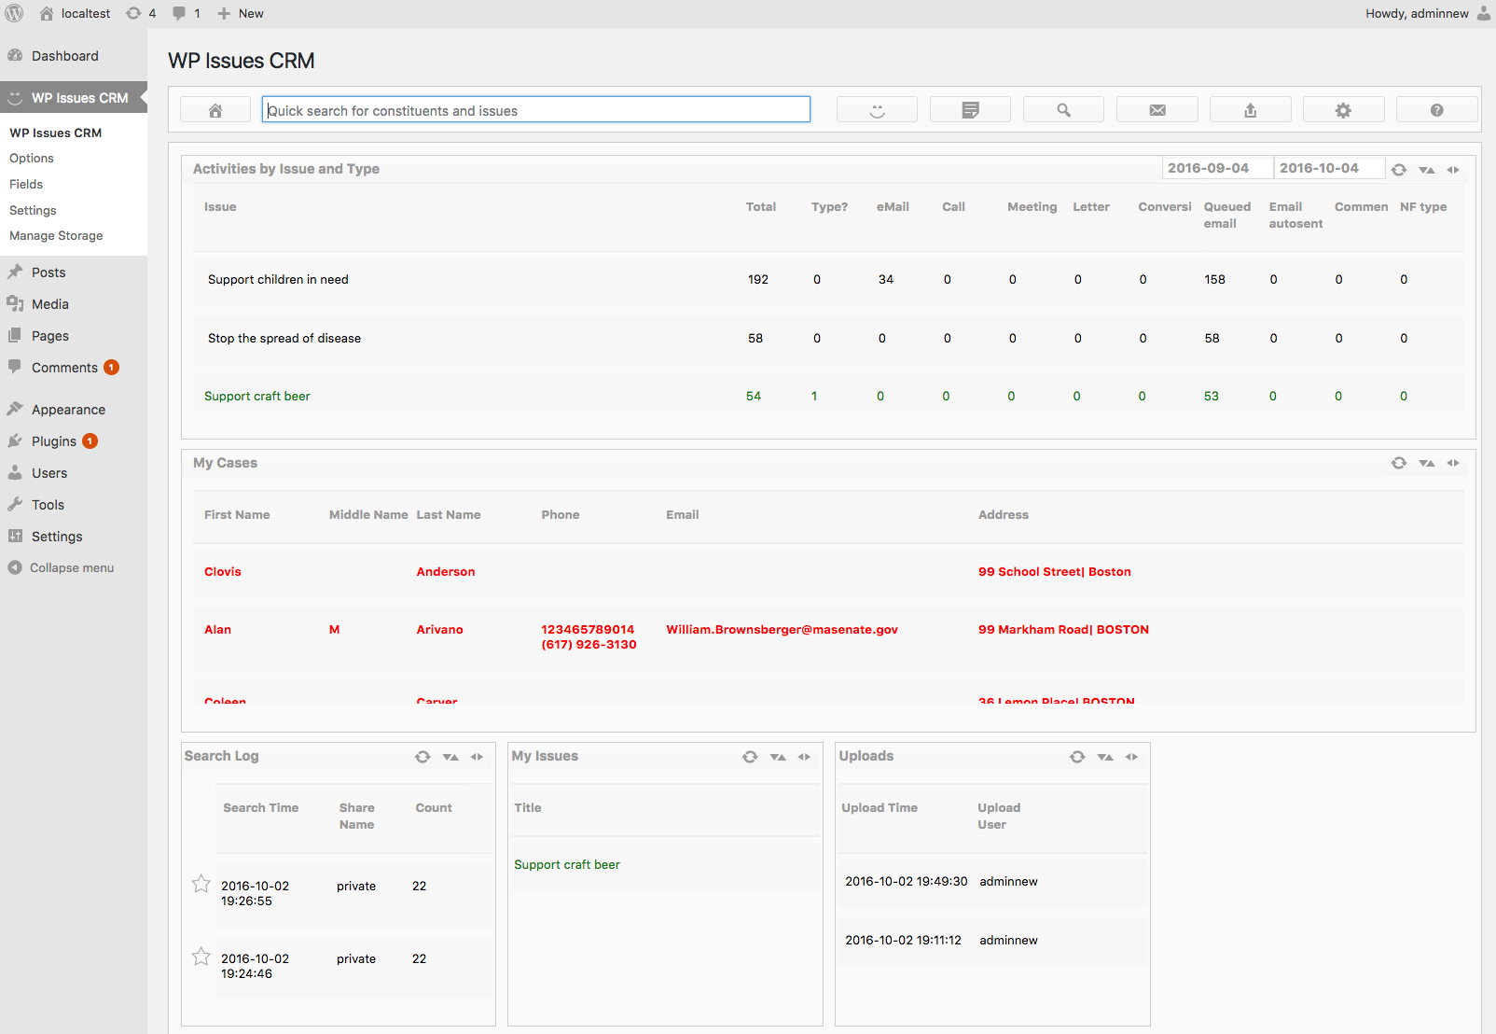The image size is (1496, 1034).
Task: Open the issue document icon button
Action: coord(970,110)
